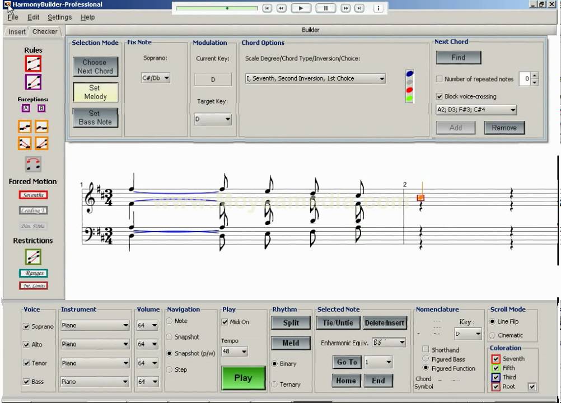
Task: Open Bass volume dropdown
Action: coord(147,382)
